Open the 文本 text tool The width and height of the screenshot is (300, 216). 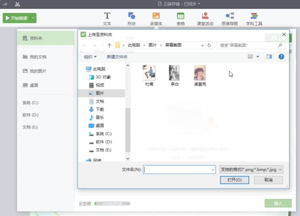point(107,19)
